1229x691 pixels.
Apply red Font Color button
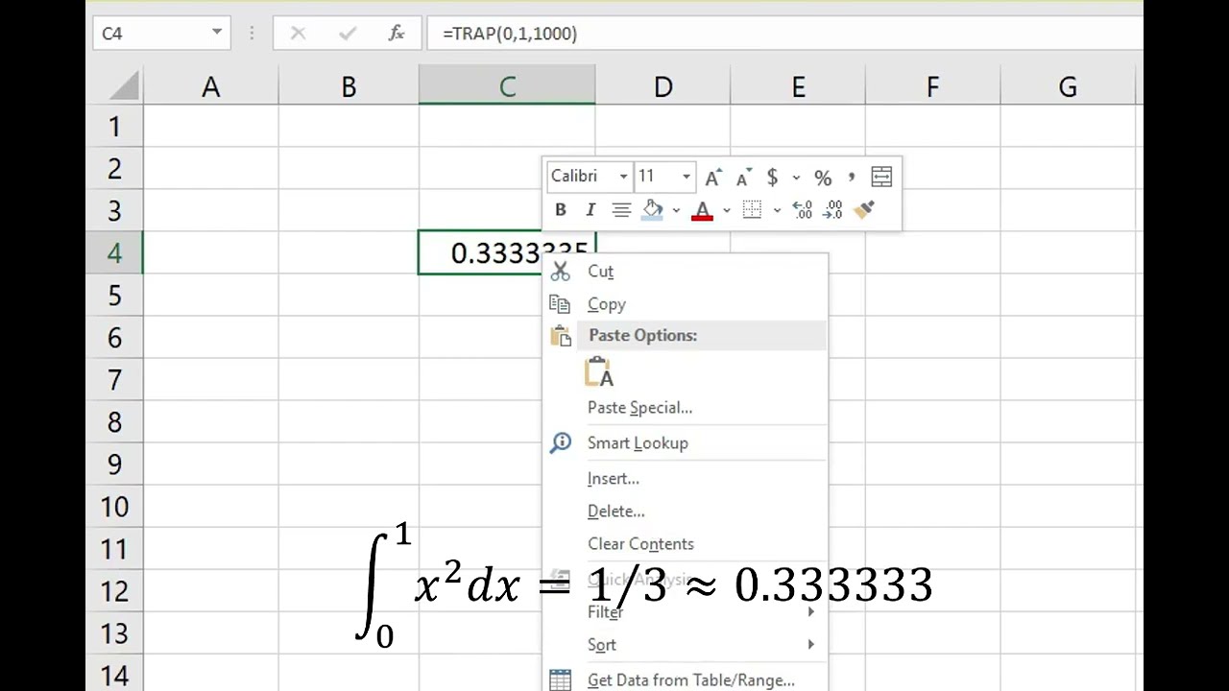tap(703, 210)
